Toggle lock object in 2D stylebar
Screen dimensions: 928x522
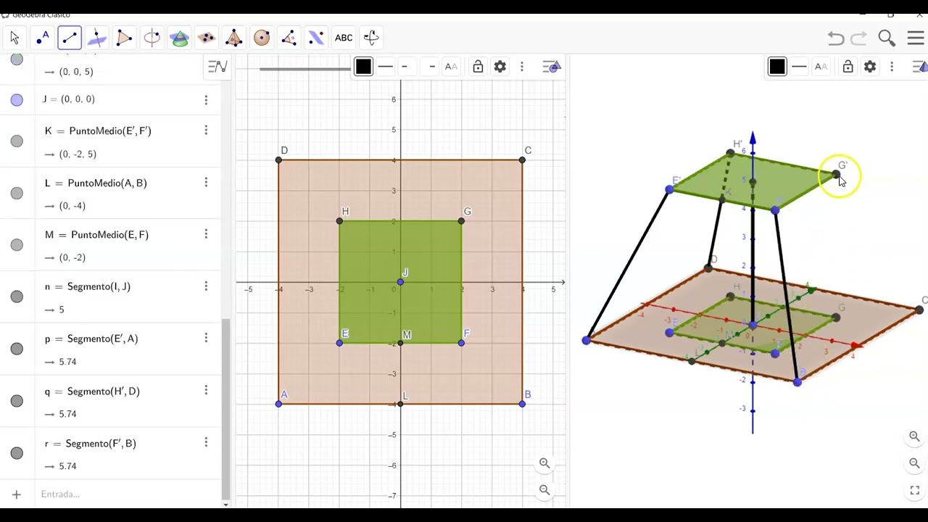point(478,67)
